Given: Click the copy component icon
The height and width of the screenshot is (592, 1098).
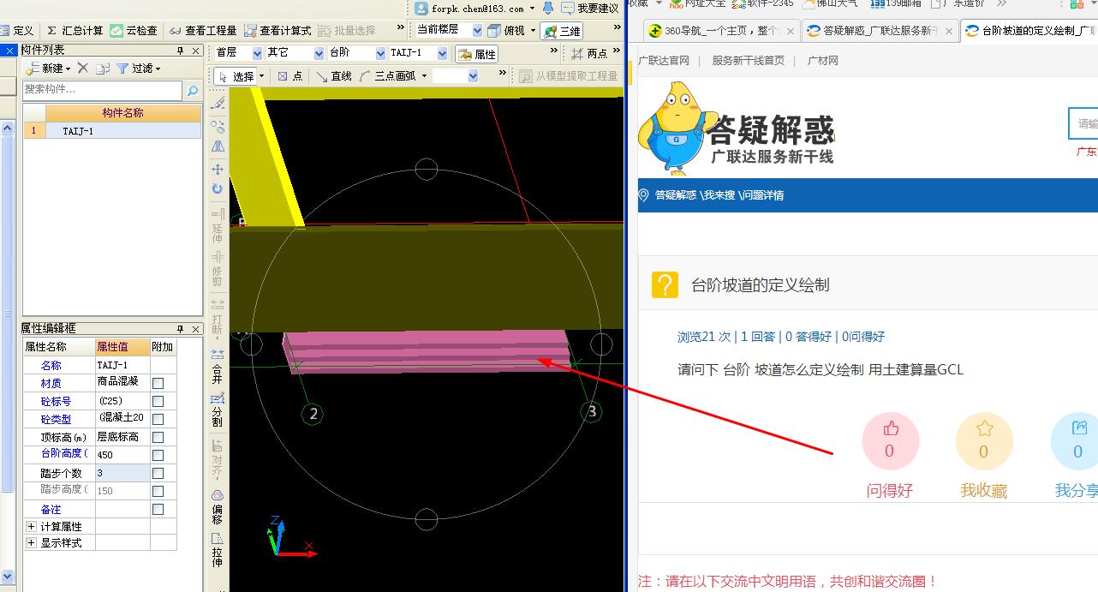Looking at the screenshot, I should (x=103, y=68).
